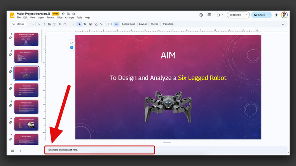The width and height of the screenshot is (296, 166).
Task: Select the Line tool
Action: pos(101,24)
